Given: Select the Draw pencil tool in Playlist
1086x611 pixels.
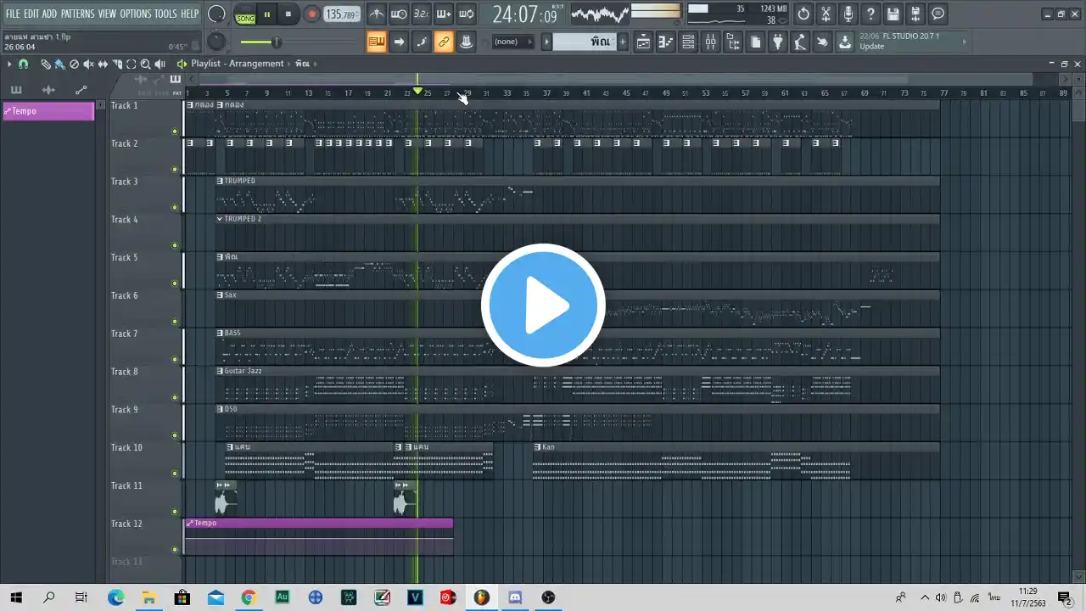Looking at the screenshot, I should pos(46,64).
